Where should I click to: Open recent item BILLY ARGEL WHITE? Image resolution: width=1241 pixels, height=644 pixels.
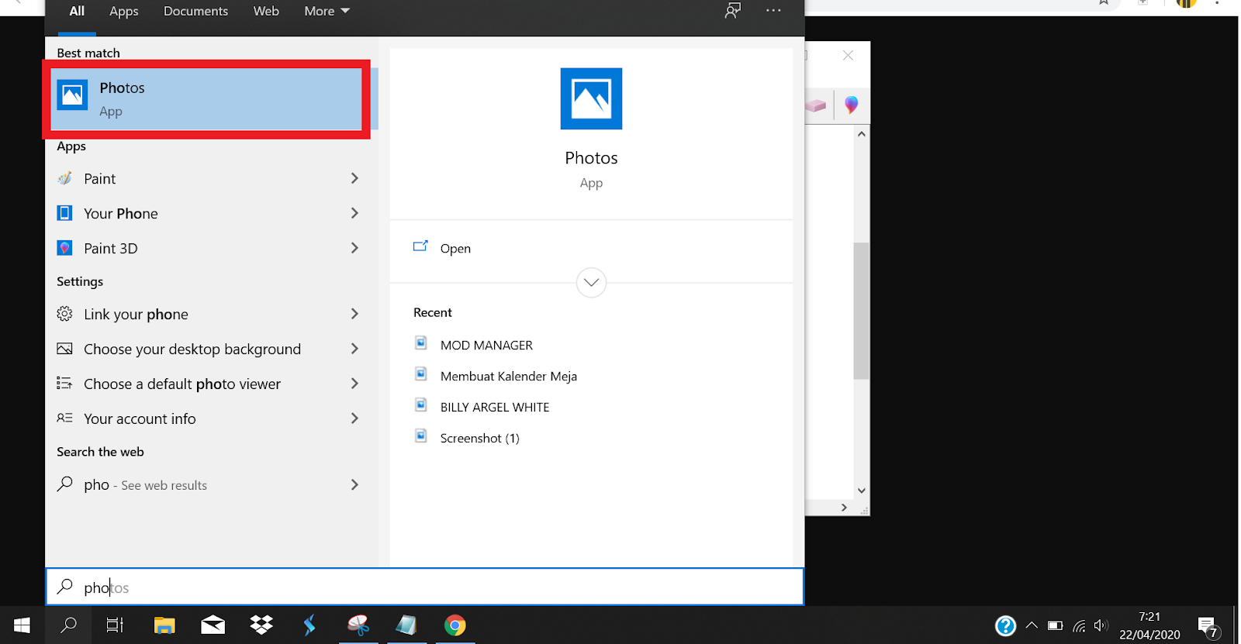495,407
